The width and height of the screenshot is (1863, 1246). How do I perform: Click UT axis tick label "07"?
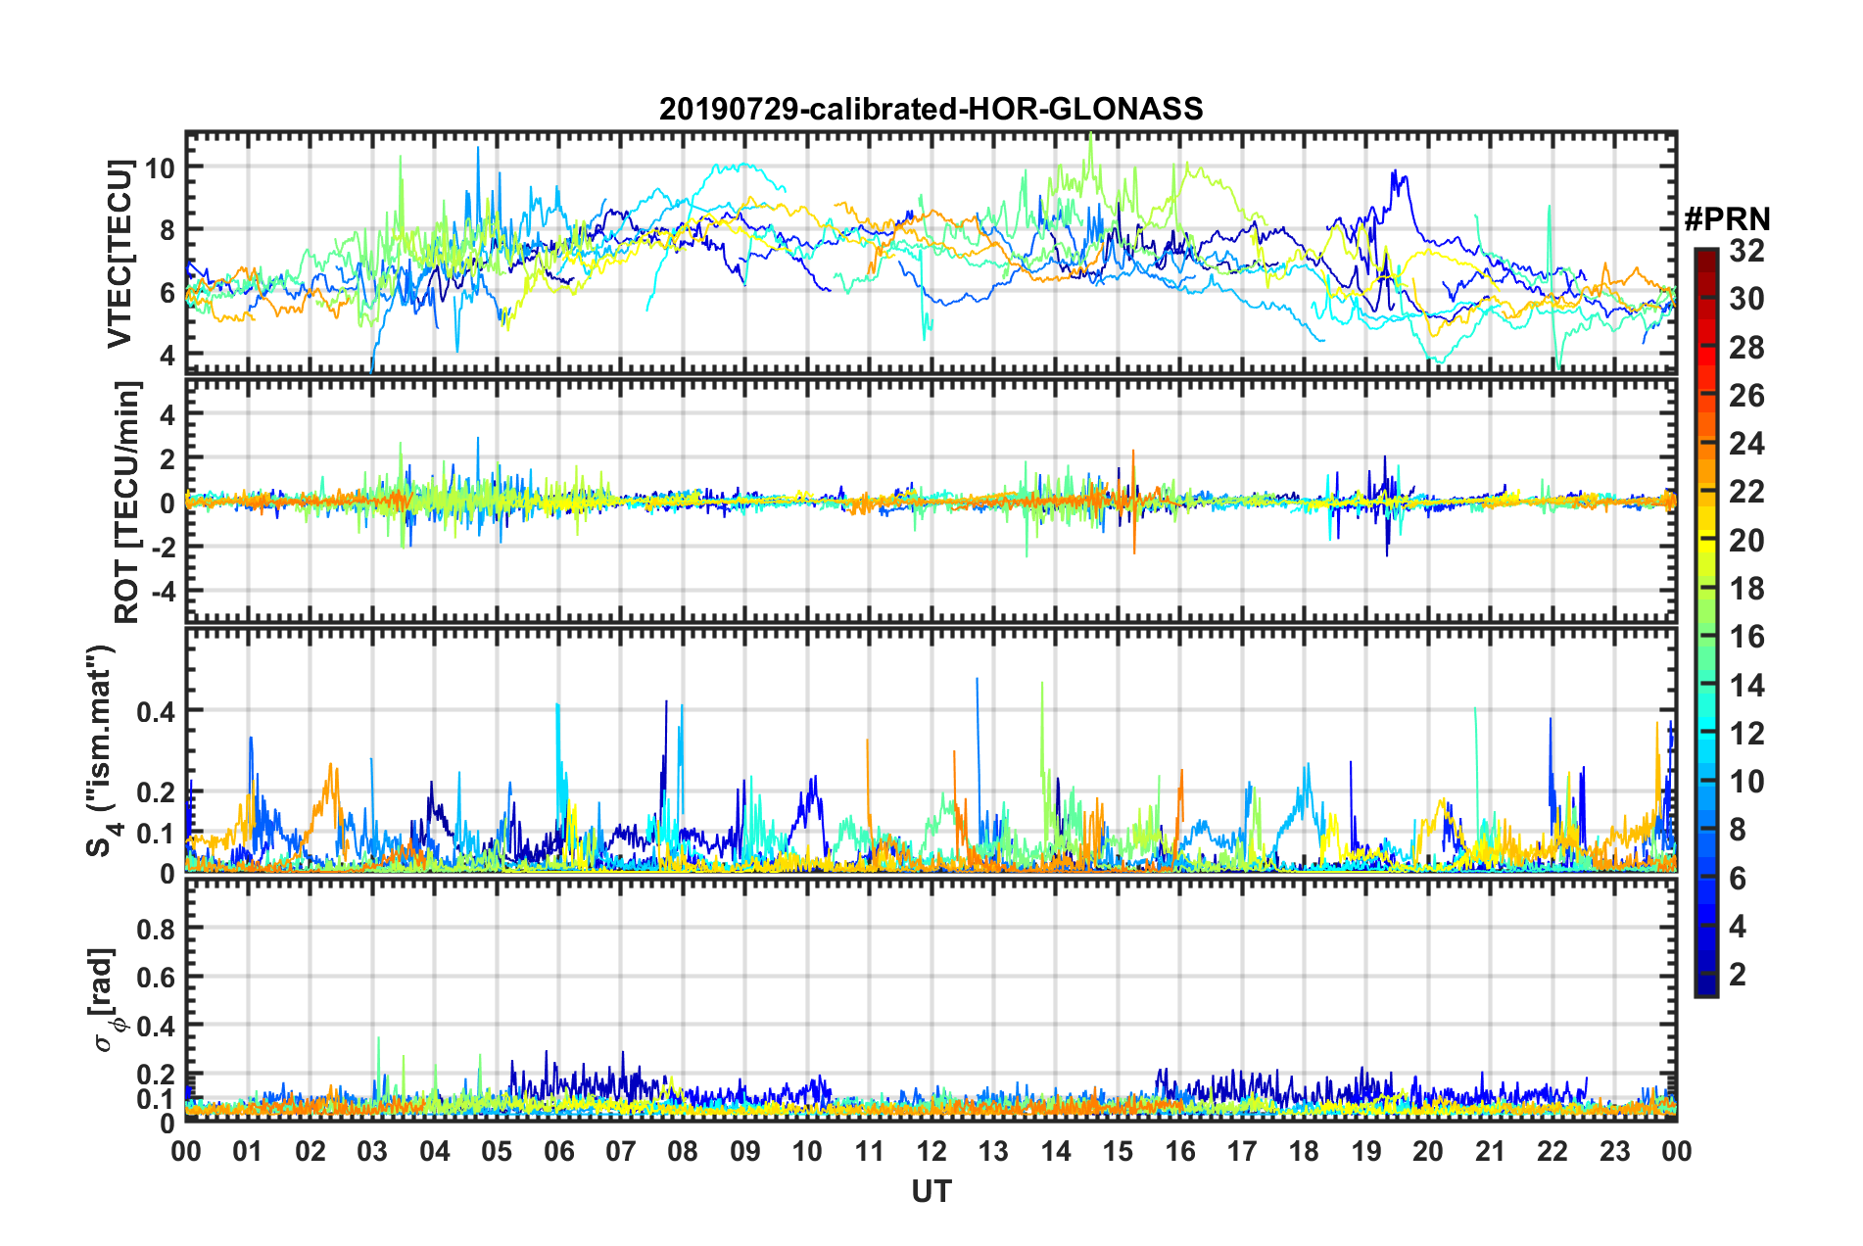click(x=621, y=1151)
